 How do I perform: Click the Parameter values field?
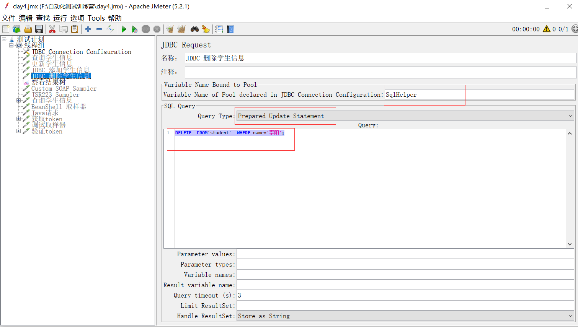(405, 254)
